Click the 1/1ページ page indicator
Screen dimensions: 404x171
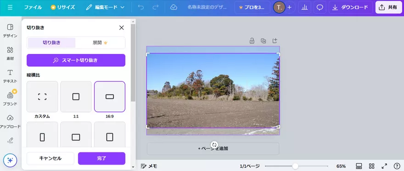(x=250, y=166)
